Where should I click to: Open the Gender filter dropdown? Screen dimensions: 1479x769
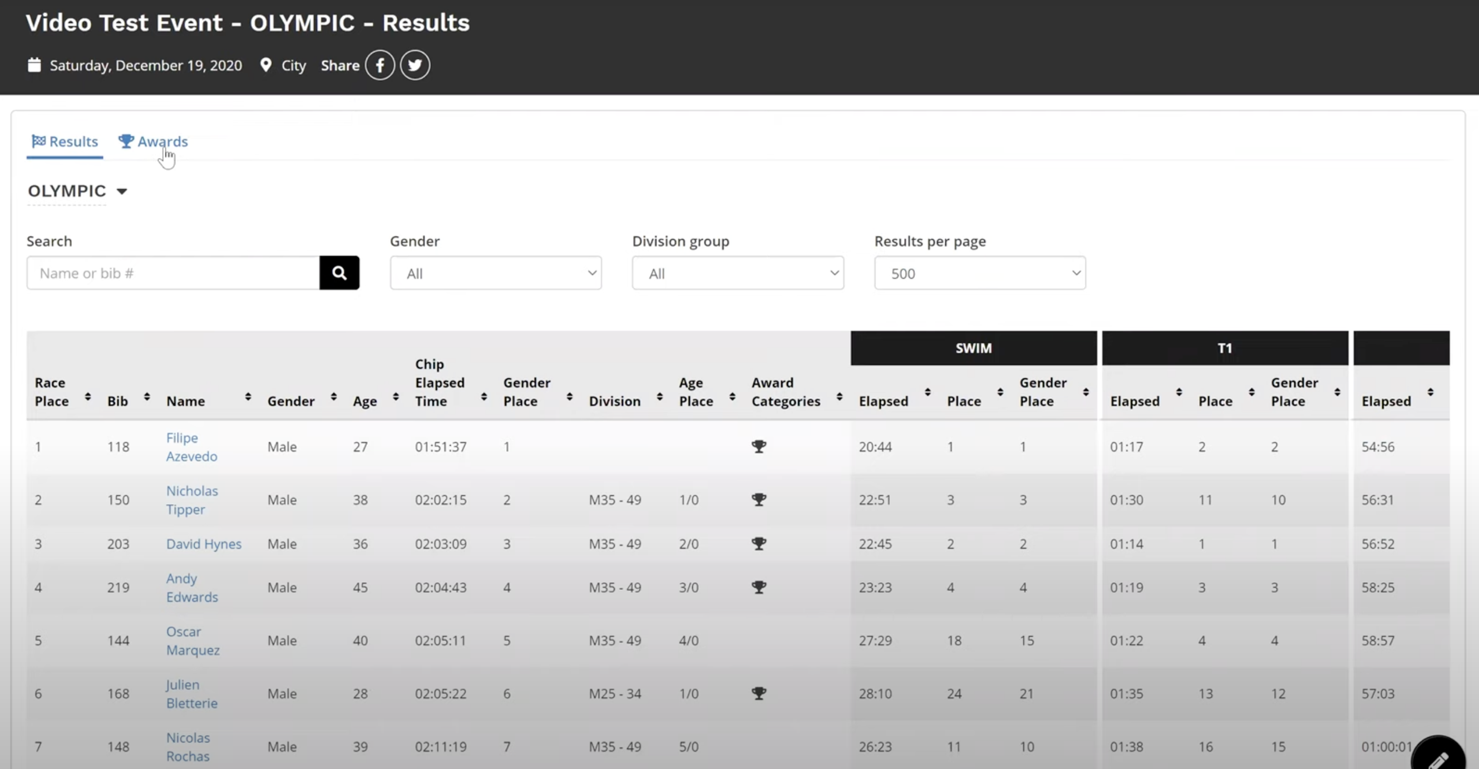pyautogui.click(x=495, y=273)
